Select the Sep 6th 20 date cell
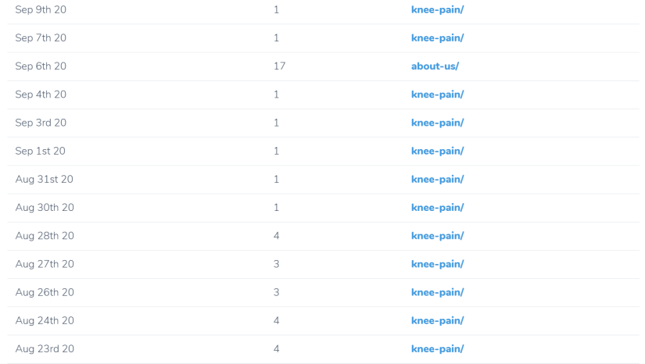Screen dimensions: 645x364 [x=41, y=66]
